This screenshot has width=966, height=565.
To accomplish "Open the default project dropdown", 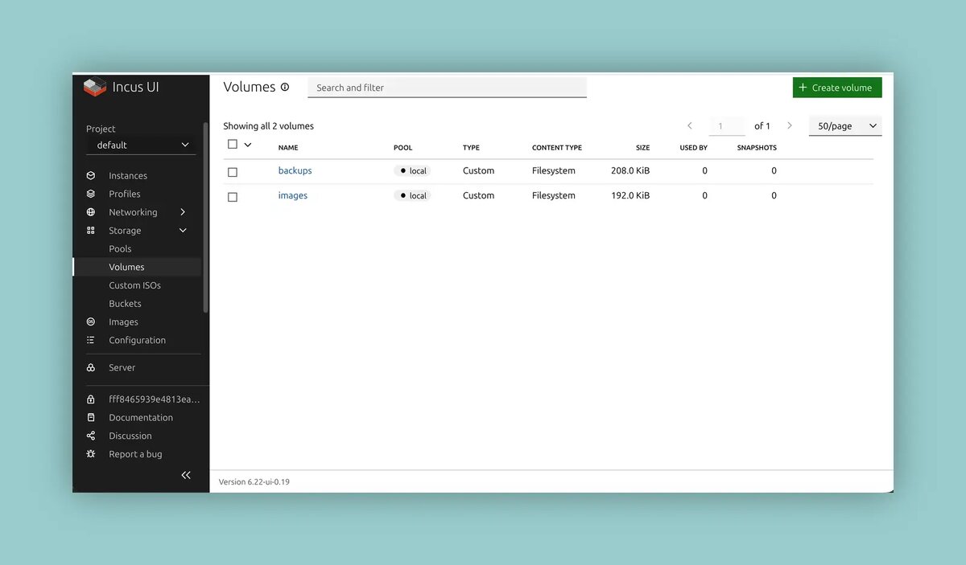I will pyautogui.click(x=141, y=145).
